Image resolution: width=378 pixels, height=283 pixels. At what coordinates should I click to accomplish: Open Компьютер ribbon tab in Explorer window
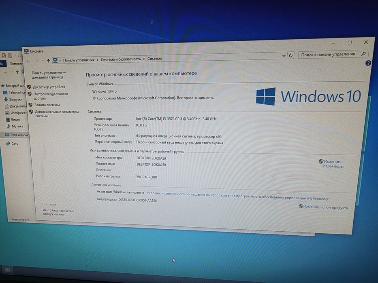point(16,63)
